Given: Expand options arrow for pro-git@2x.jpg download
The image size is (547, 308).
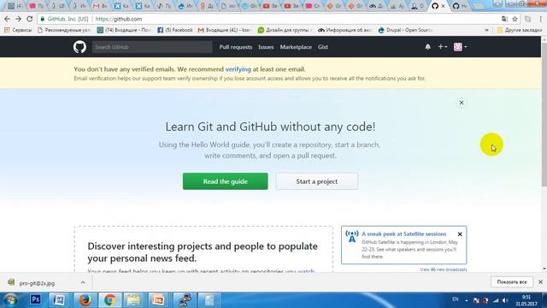Looking at the screenshot, I should point(83,282).
